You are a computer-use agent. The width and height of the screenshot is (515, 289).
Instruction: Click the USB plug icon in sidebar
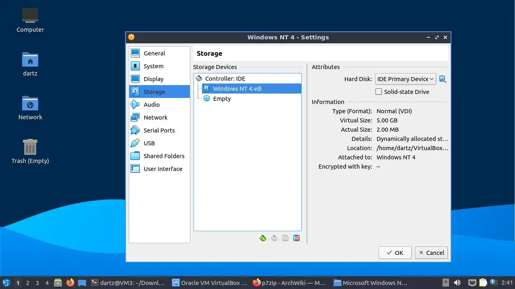coord(135,143)
